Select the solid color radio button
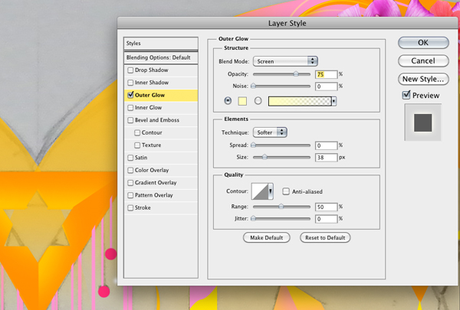Image resolution: width=460 pixels, height=310 pixels. pos(228,101)
